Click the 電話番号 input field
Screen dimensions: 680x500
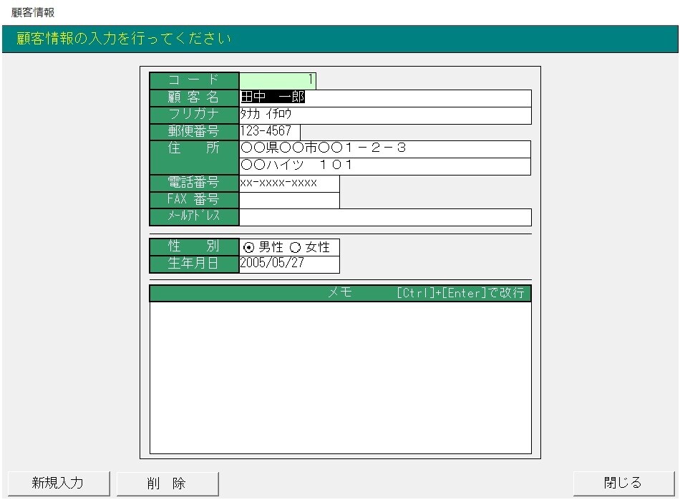coord(289,183)
